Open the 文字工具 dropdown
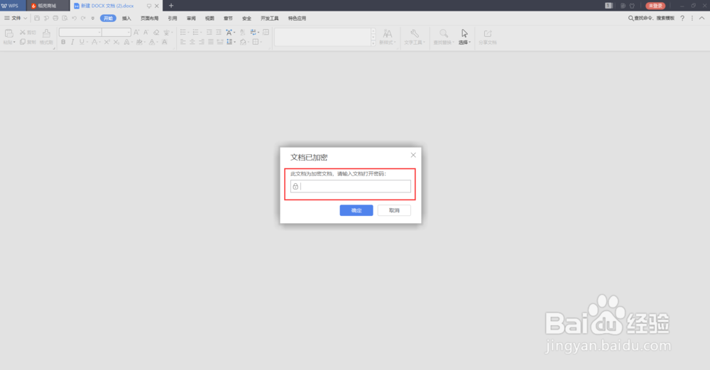The height and width of the screenshot is (370, 710). pos(415,37)
